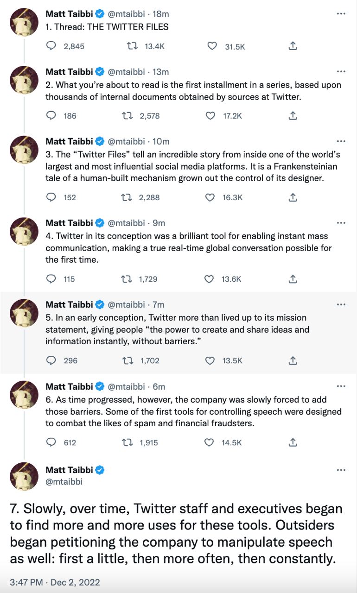
Task: Like tweet 6 with 14.5K likes
Action: [x=209, y=442]
